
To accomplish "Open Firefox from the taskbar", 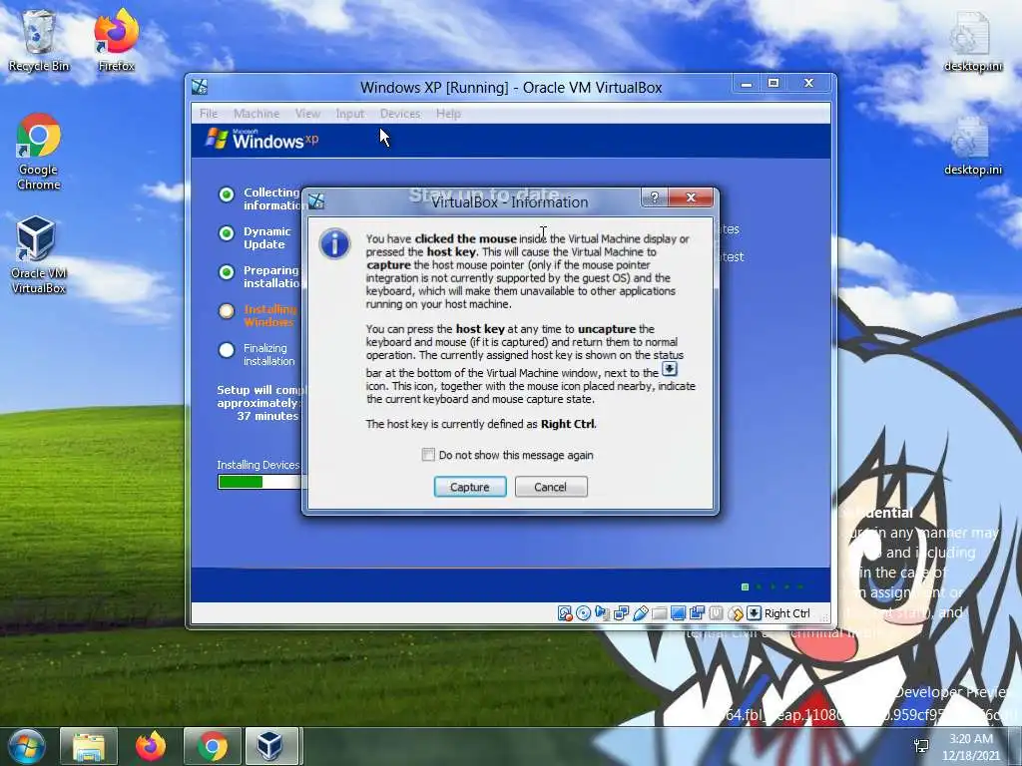I will tap(151, 746).
